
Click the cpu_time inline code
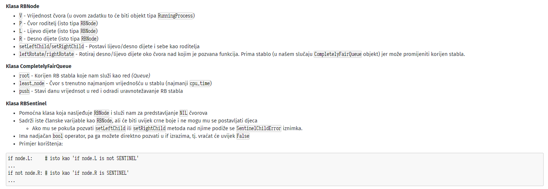click(x=200, y=83)
